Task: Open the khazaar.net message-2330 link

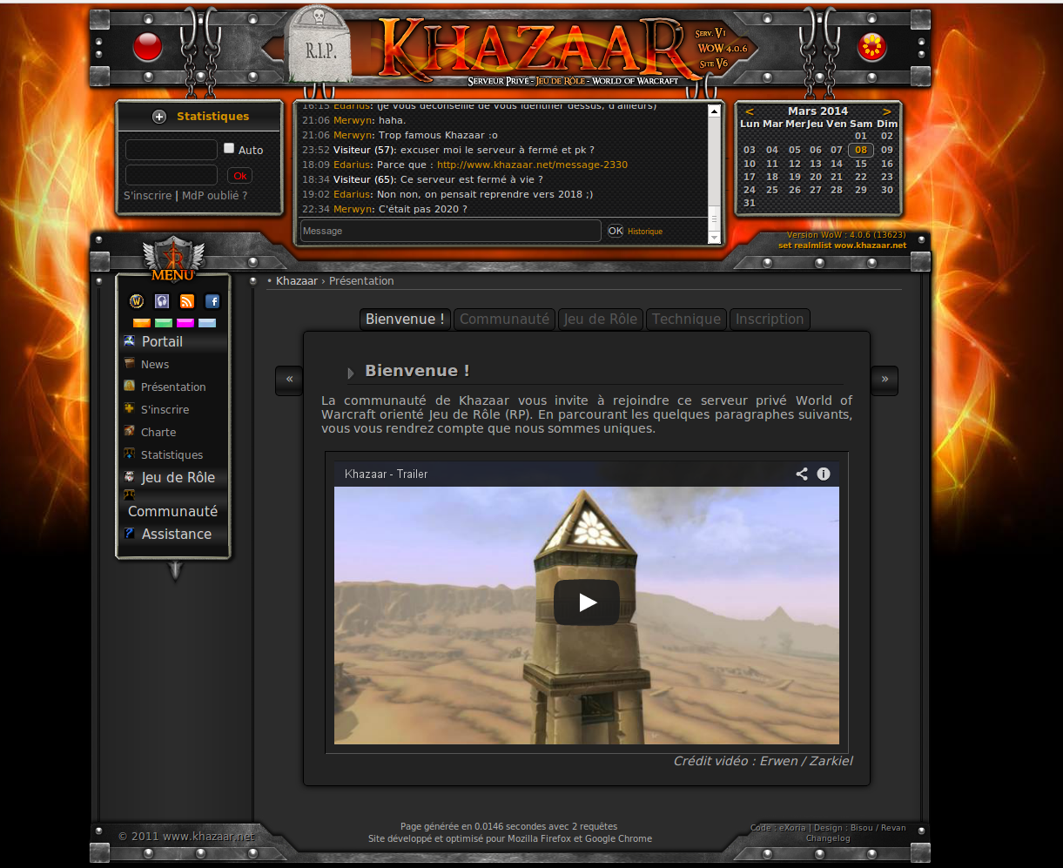Action: click(532, 165)
